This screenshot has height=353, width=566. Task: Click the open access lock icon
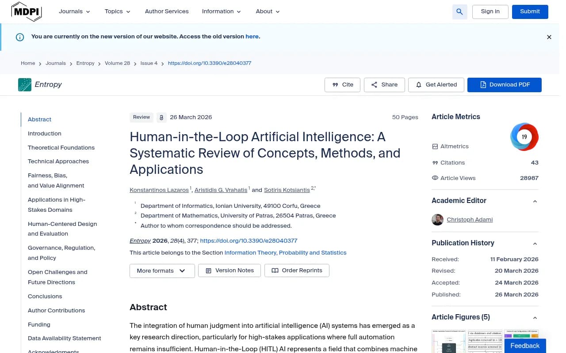(161, 117)
